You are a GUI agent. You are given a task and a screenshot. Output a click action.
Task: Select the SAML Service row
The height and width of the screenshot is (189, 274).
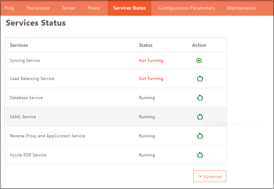pos(23,117)
